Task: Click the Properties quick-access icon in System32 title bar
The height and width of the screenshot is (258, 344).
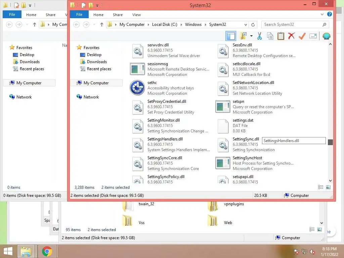Action: (83, 5)
